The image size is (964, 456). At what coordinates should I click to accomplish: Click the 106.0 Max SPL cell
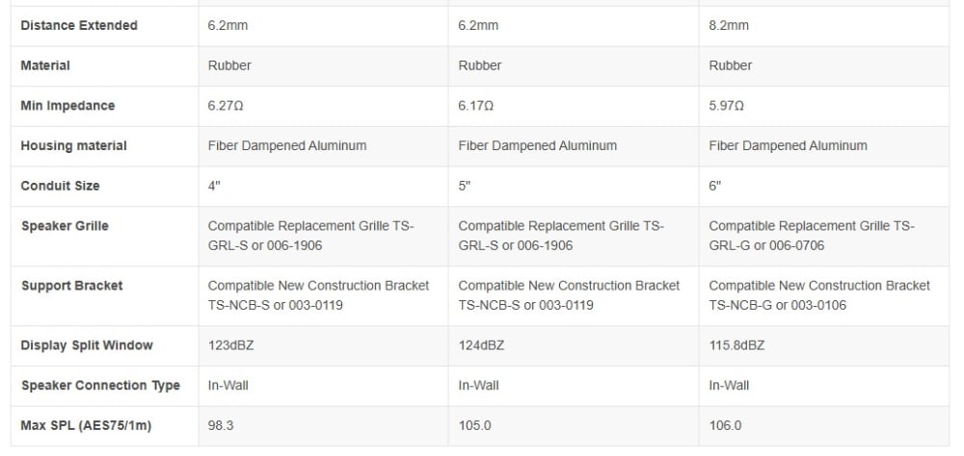pyautogui.click(x=824, y=426)
